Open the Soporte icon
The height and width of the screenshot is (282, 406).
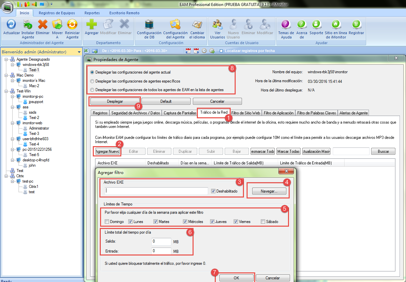coord(317,24)
